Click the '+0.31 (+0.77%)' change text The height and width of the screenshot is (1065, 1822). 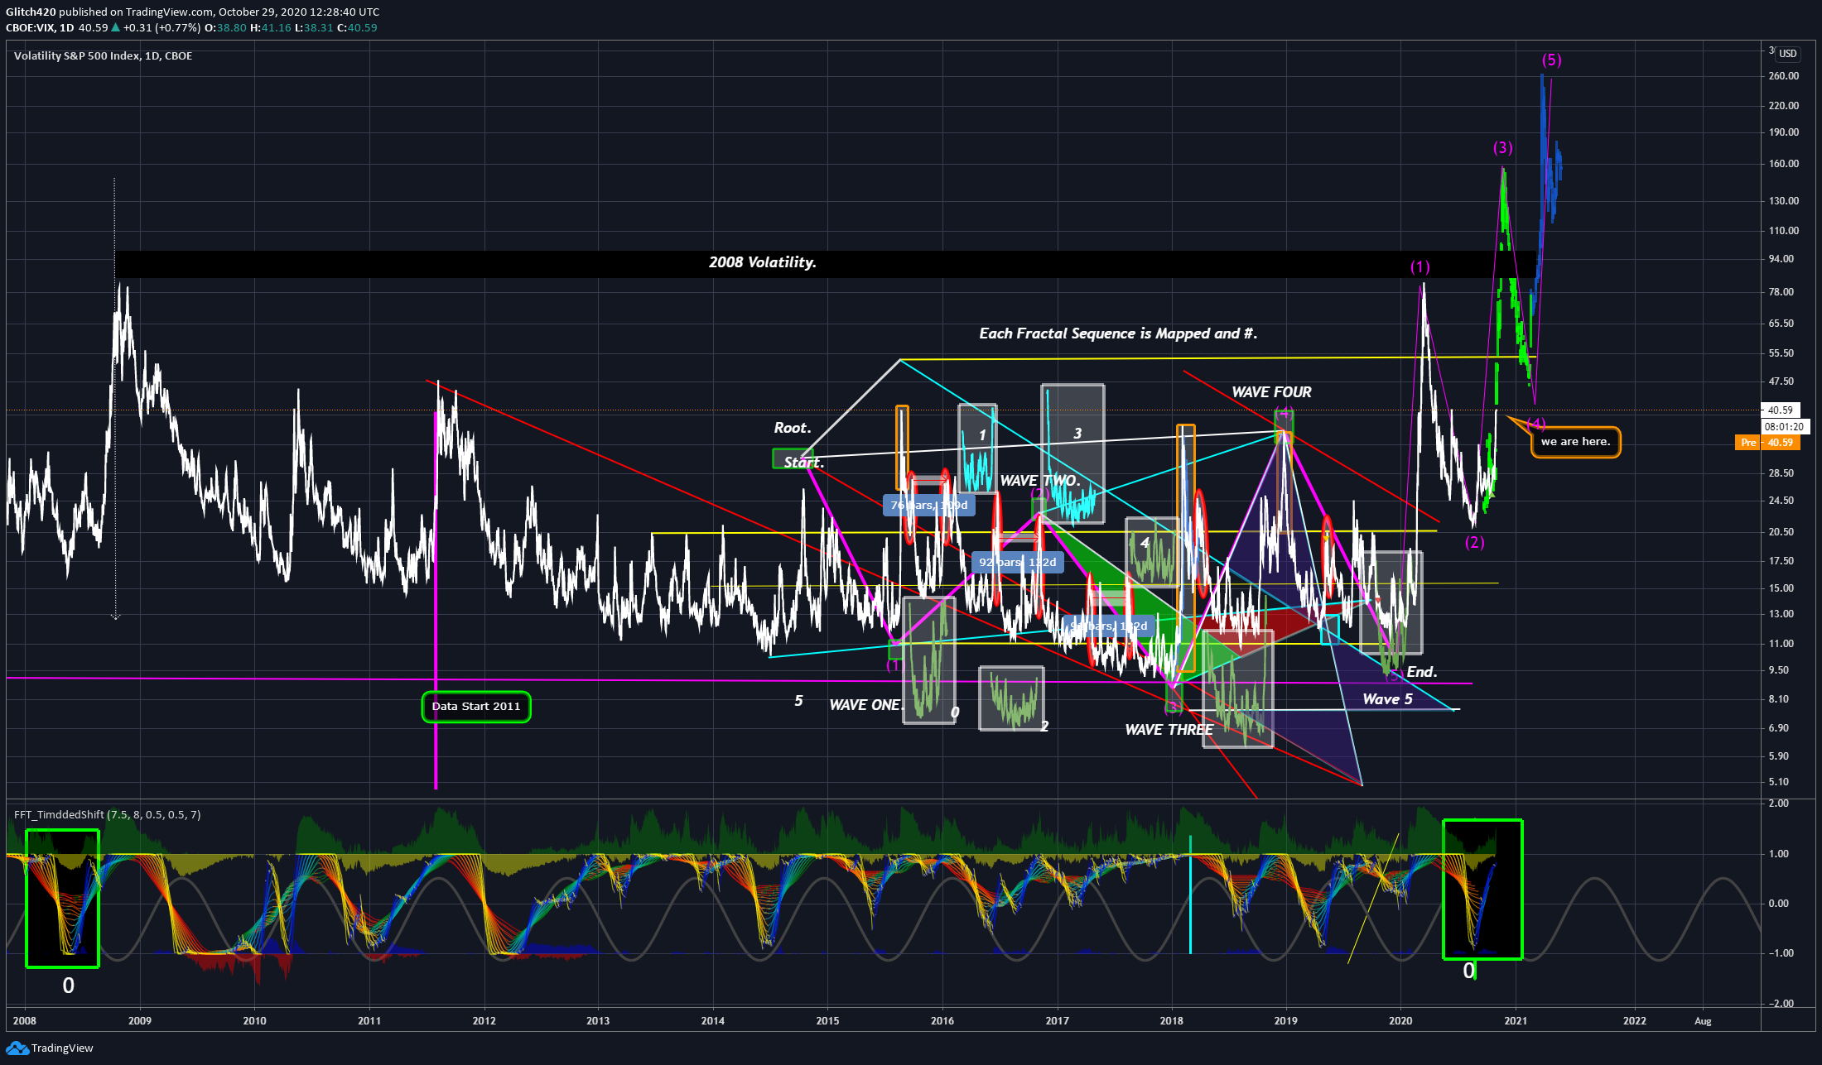(162, 27)
